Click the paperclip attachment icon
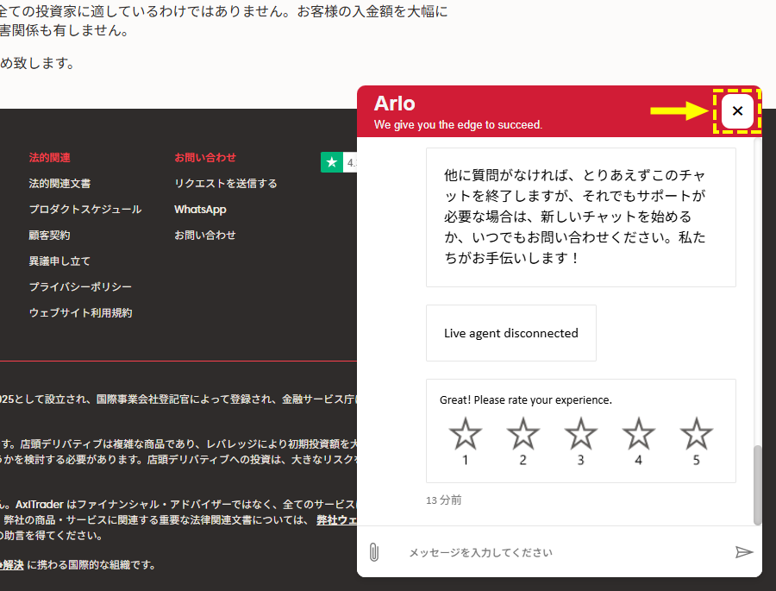 tap(374, 552)
